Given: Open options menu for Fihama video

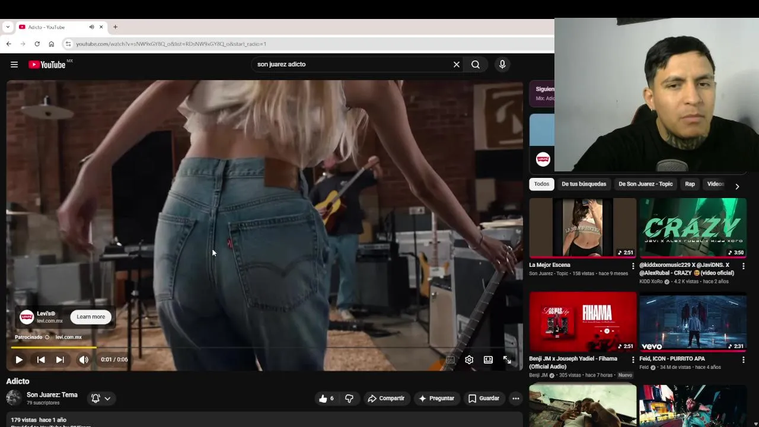Looking at the screenshot, I should coord(633,359).
